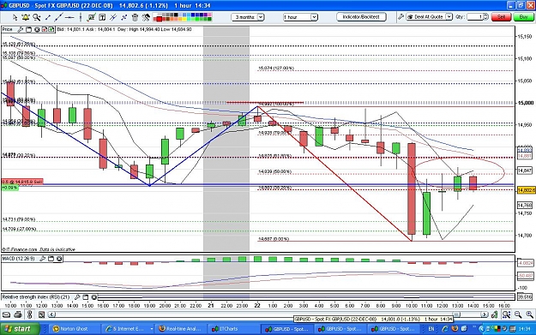Click the MACD panel window icon

point(51,259)
